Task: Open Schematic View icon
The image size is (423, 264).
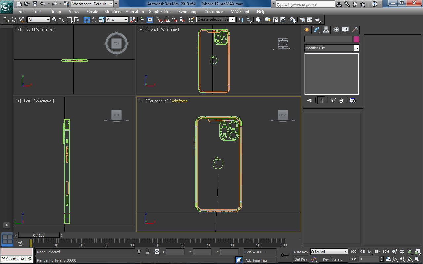Action: coord(283,20)
